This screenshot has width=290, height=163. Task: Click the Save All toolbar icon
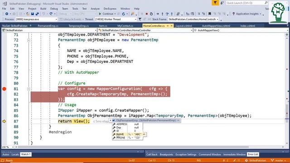(x=37, y=14)
